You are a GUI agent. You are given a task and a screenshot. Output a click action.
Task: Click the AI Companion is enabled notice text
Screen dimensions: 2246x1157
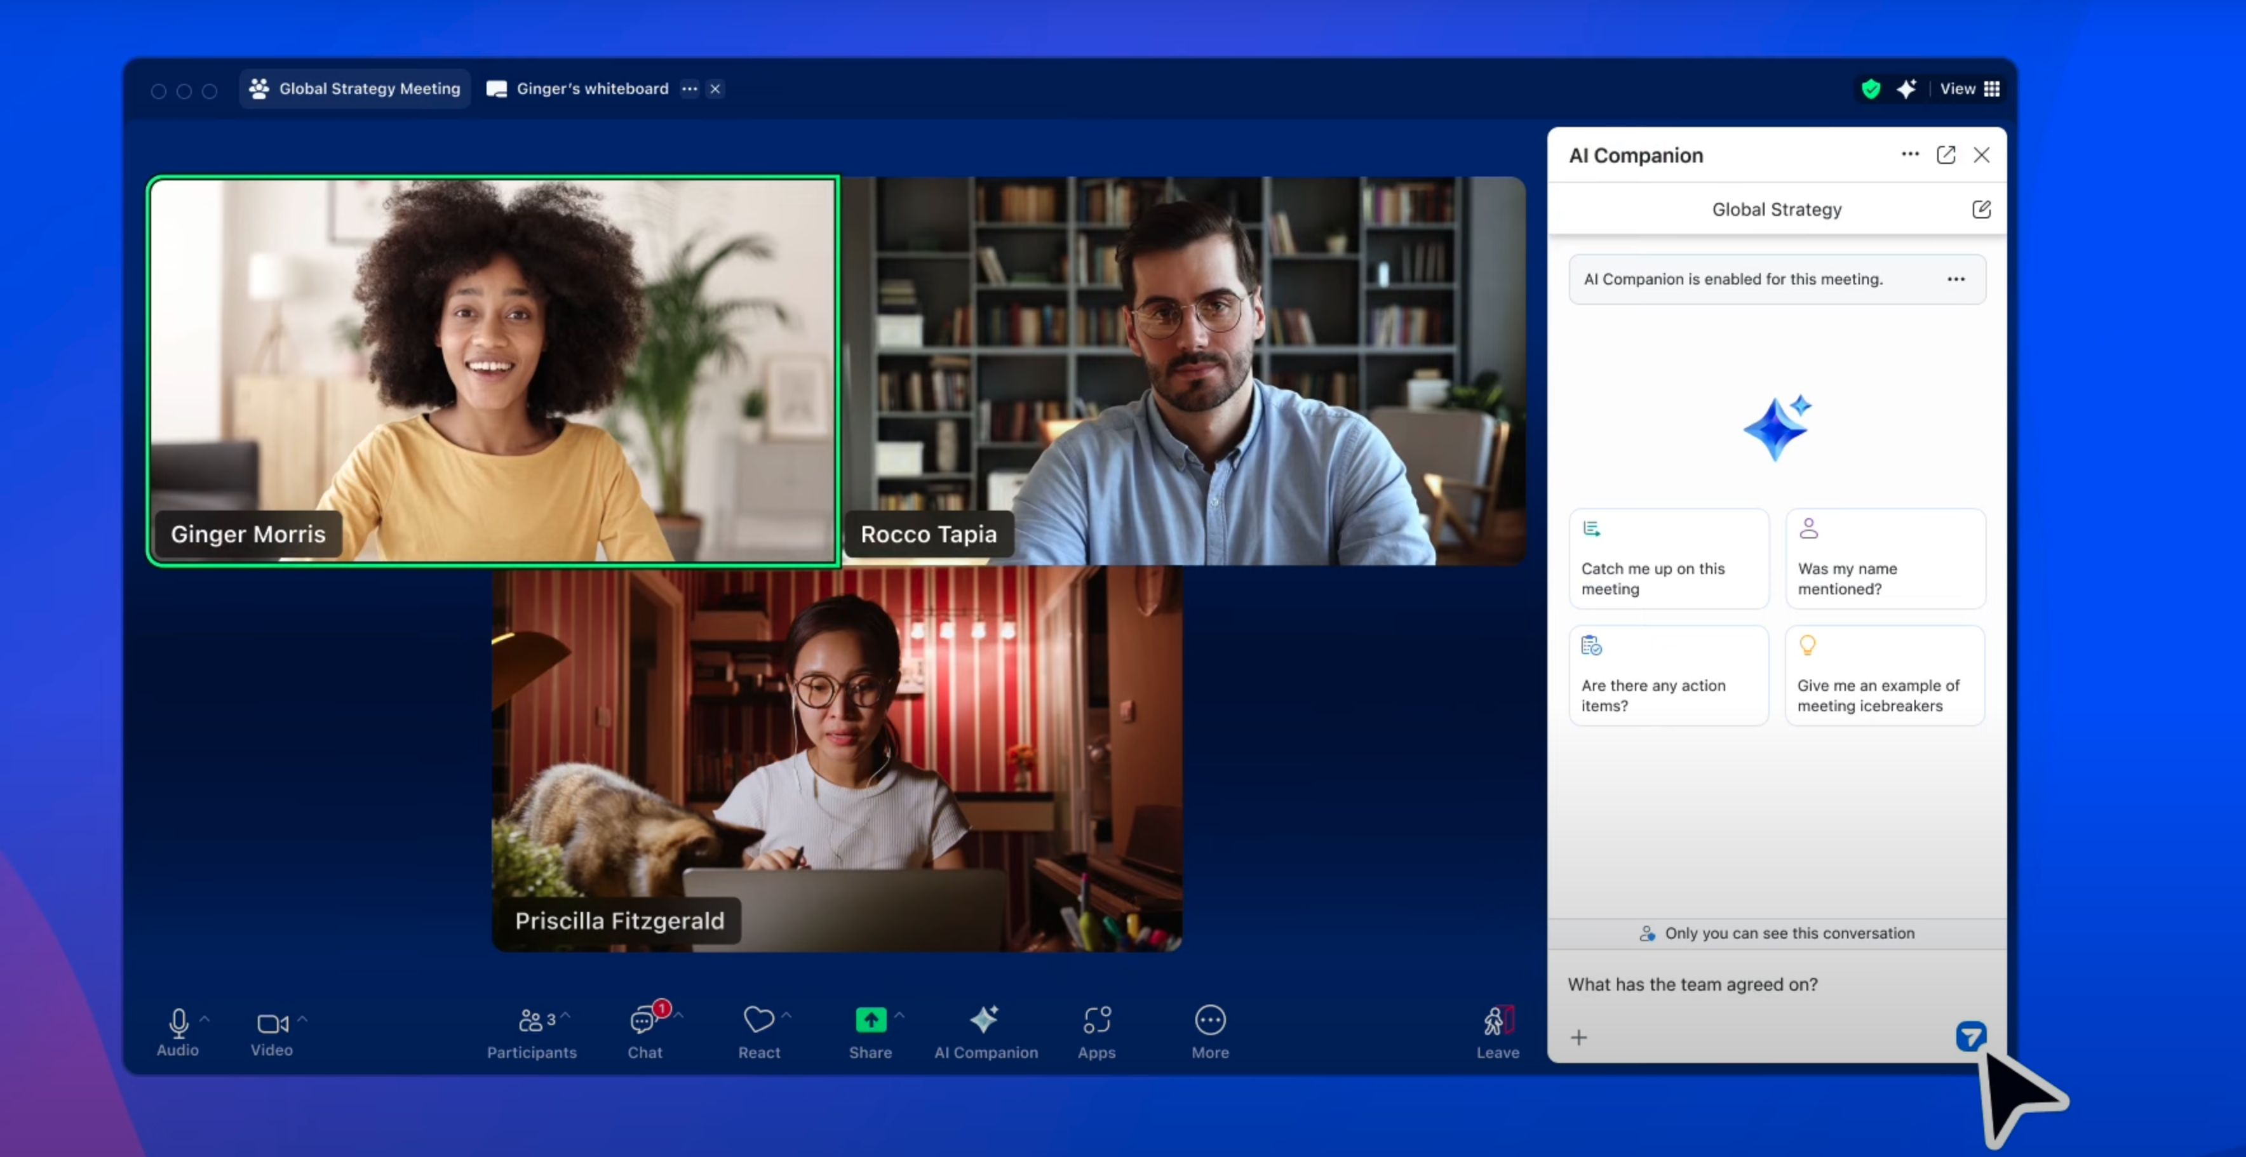[x=1733, y=279]
